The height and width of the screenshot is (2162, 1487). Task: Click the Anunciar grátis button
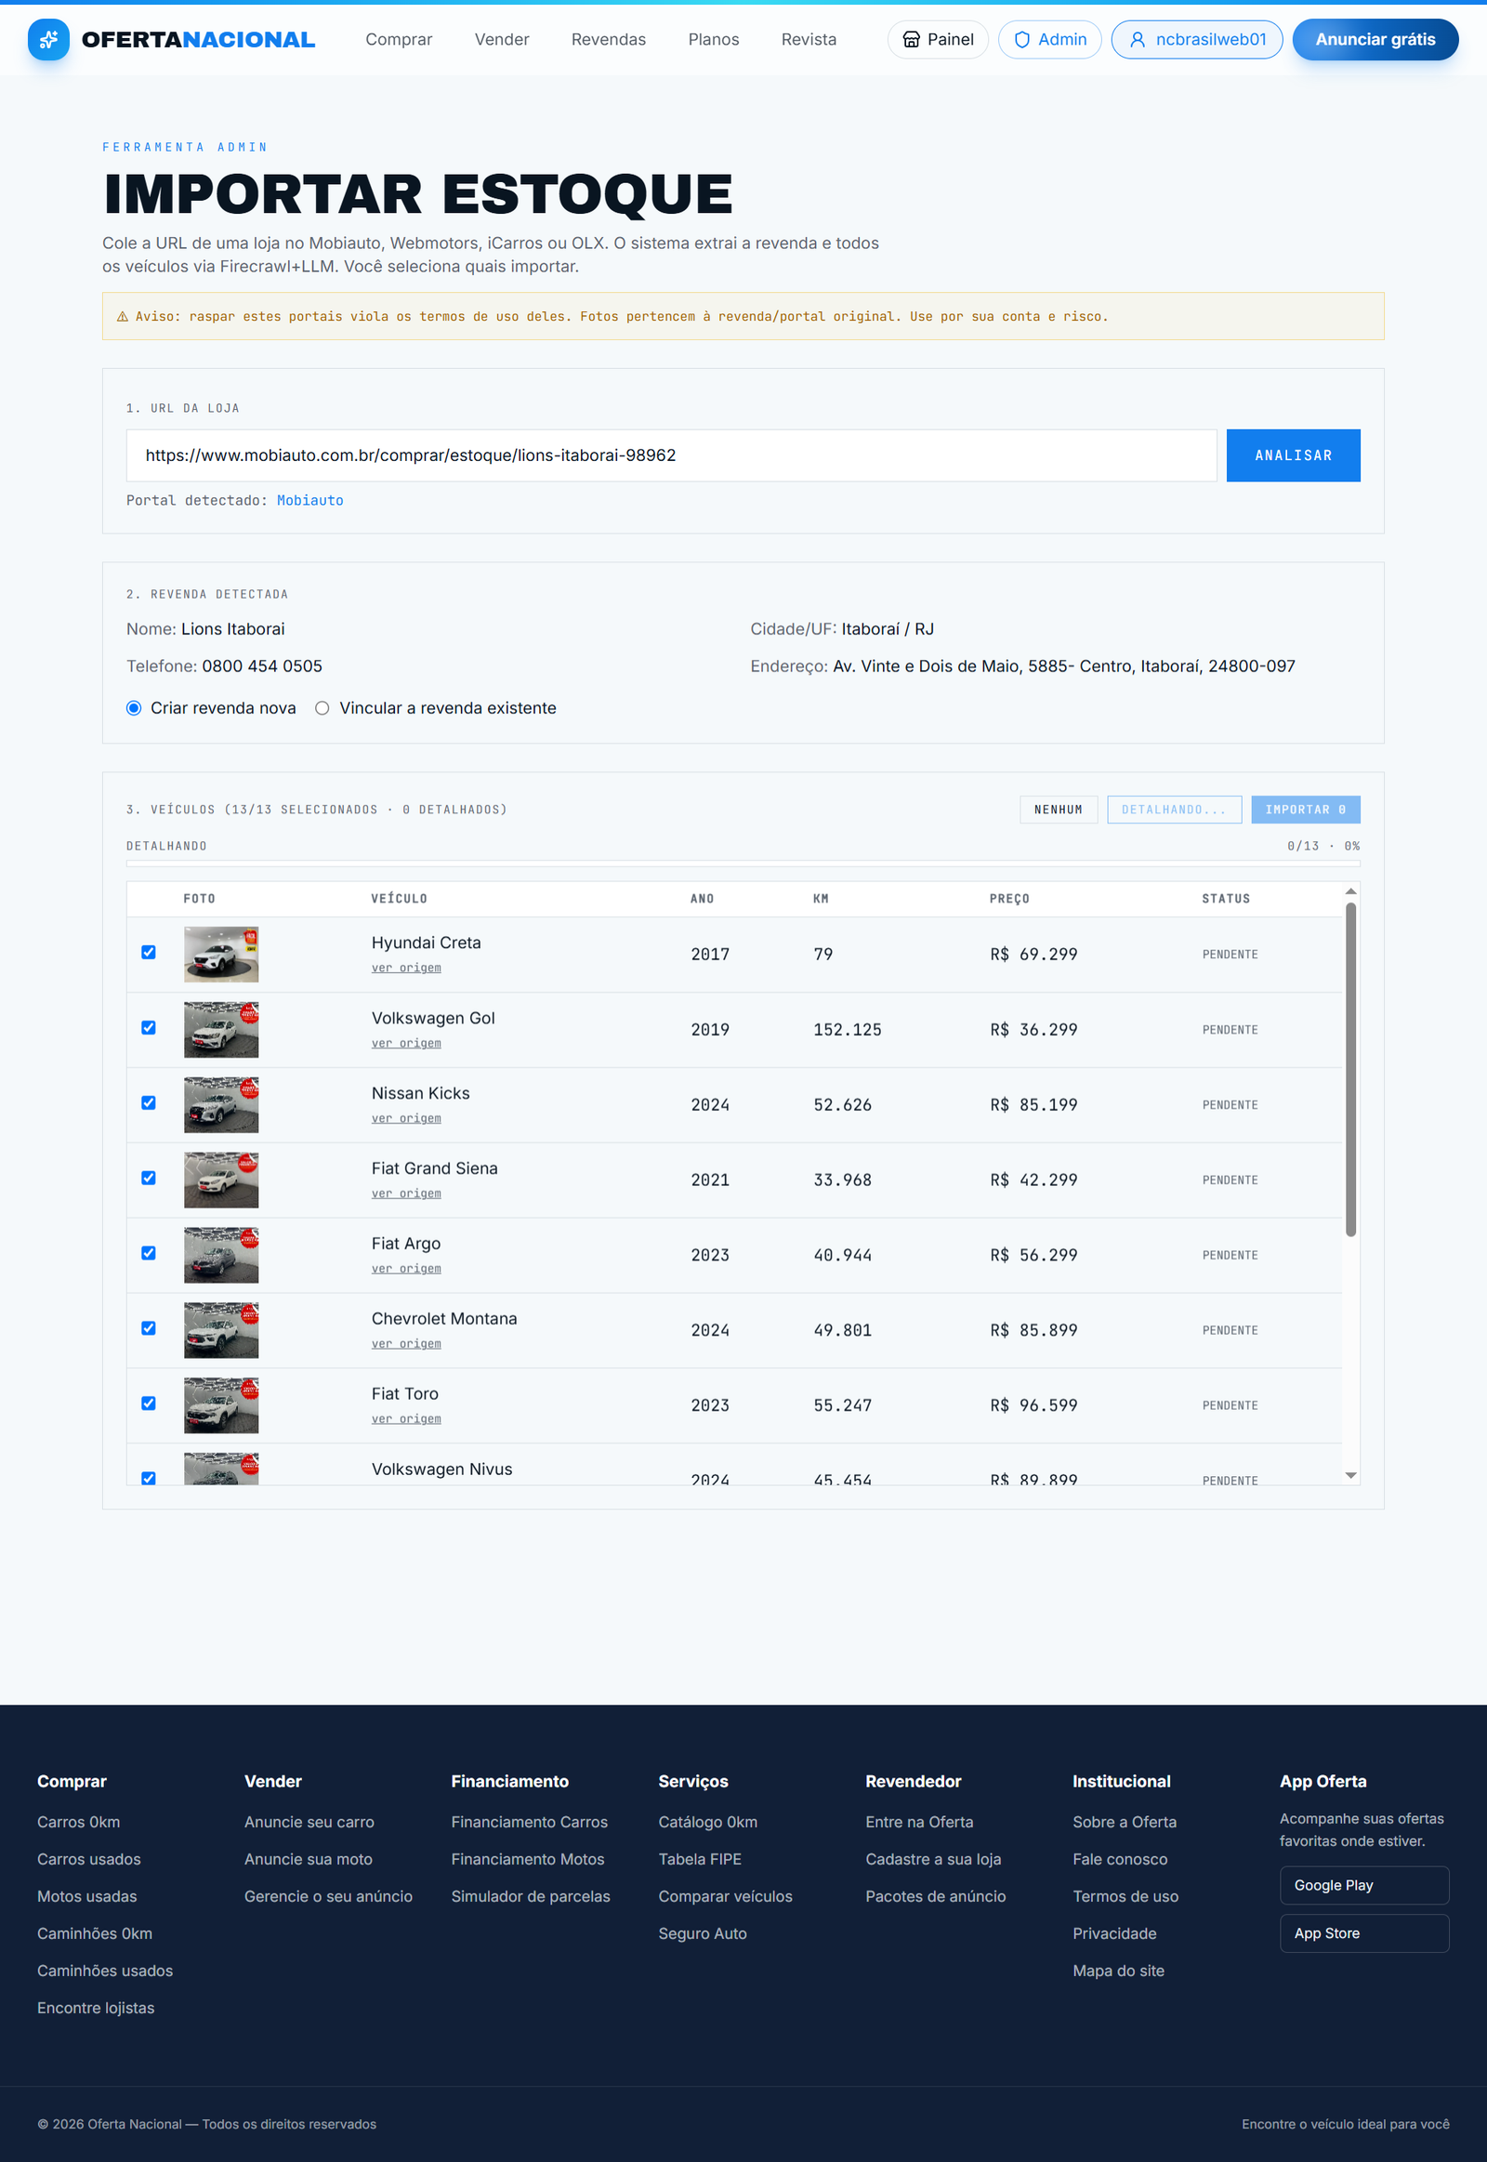1375,39
